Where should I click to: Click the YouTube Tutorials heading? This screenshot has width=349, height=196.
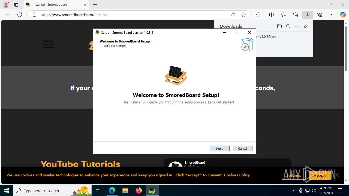(80, 164)
